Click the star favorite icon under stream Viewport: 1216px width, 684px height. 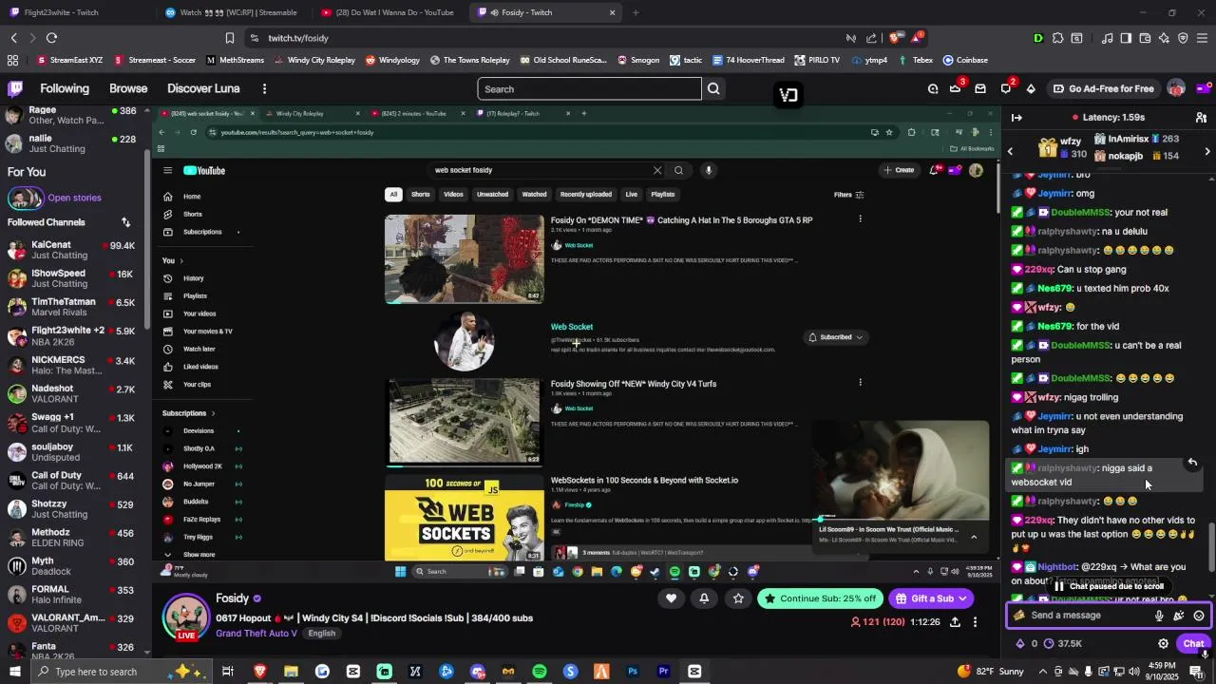[x=738, y=598]
